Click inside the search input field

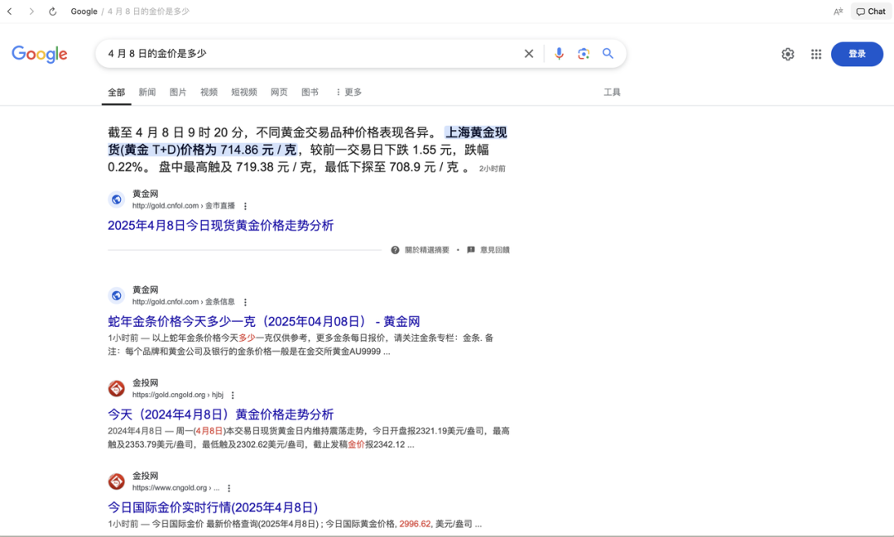point(315,53)
